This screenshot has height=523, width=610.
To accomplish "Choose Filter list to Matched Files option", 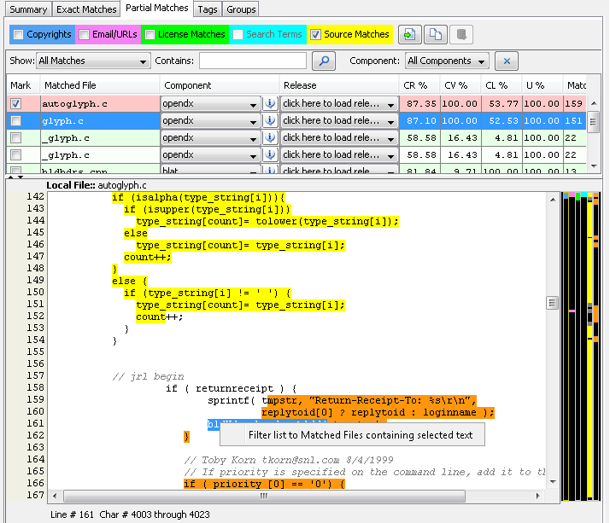I will pyautogui.click(x=360, y=434).
